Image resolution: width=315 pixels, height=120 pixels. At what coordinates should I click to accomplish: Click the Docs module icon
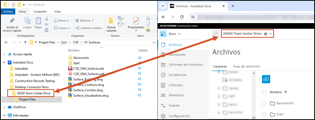(163, 34)
